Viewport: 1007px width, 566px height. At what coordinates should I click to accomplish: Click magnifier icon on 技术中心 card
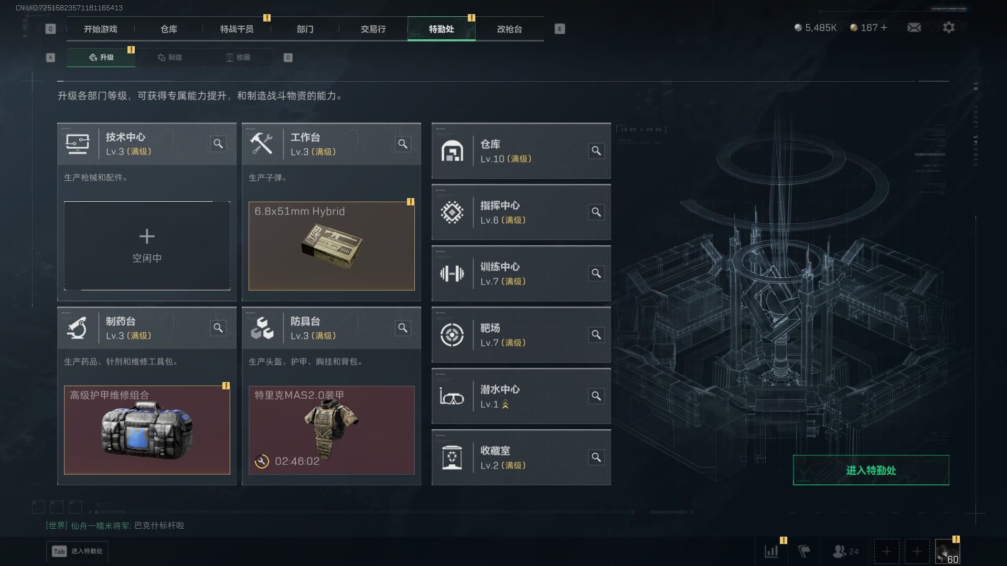(218, 144)
